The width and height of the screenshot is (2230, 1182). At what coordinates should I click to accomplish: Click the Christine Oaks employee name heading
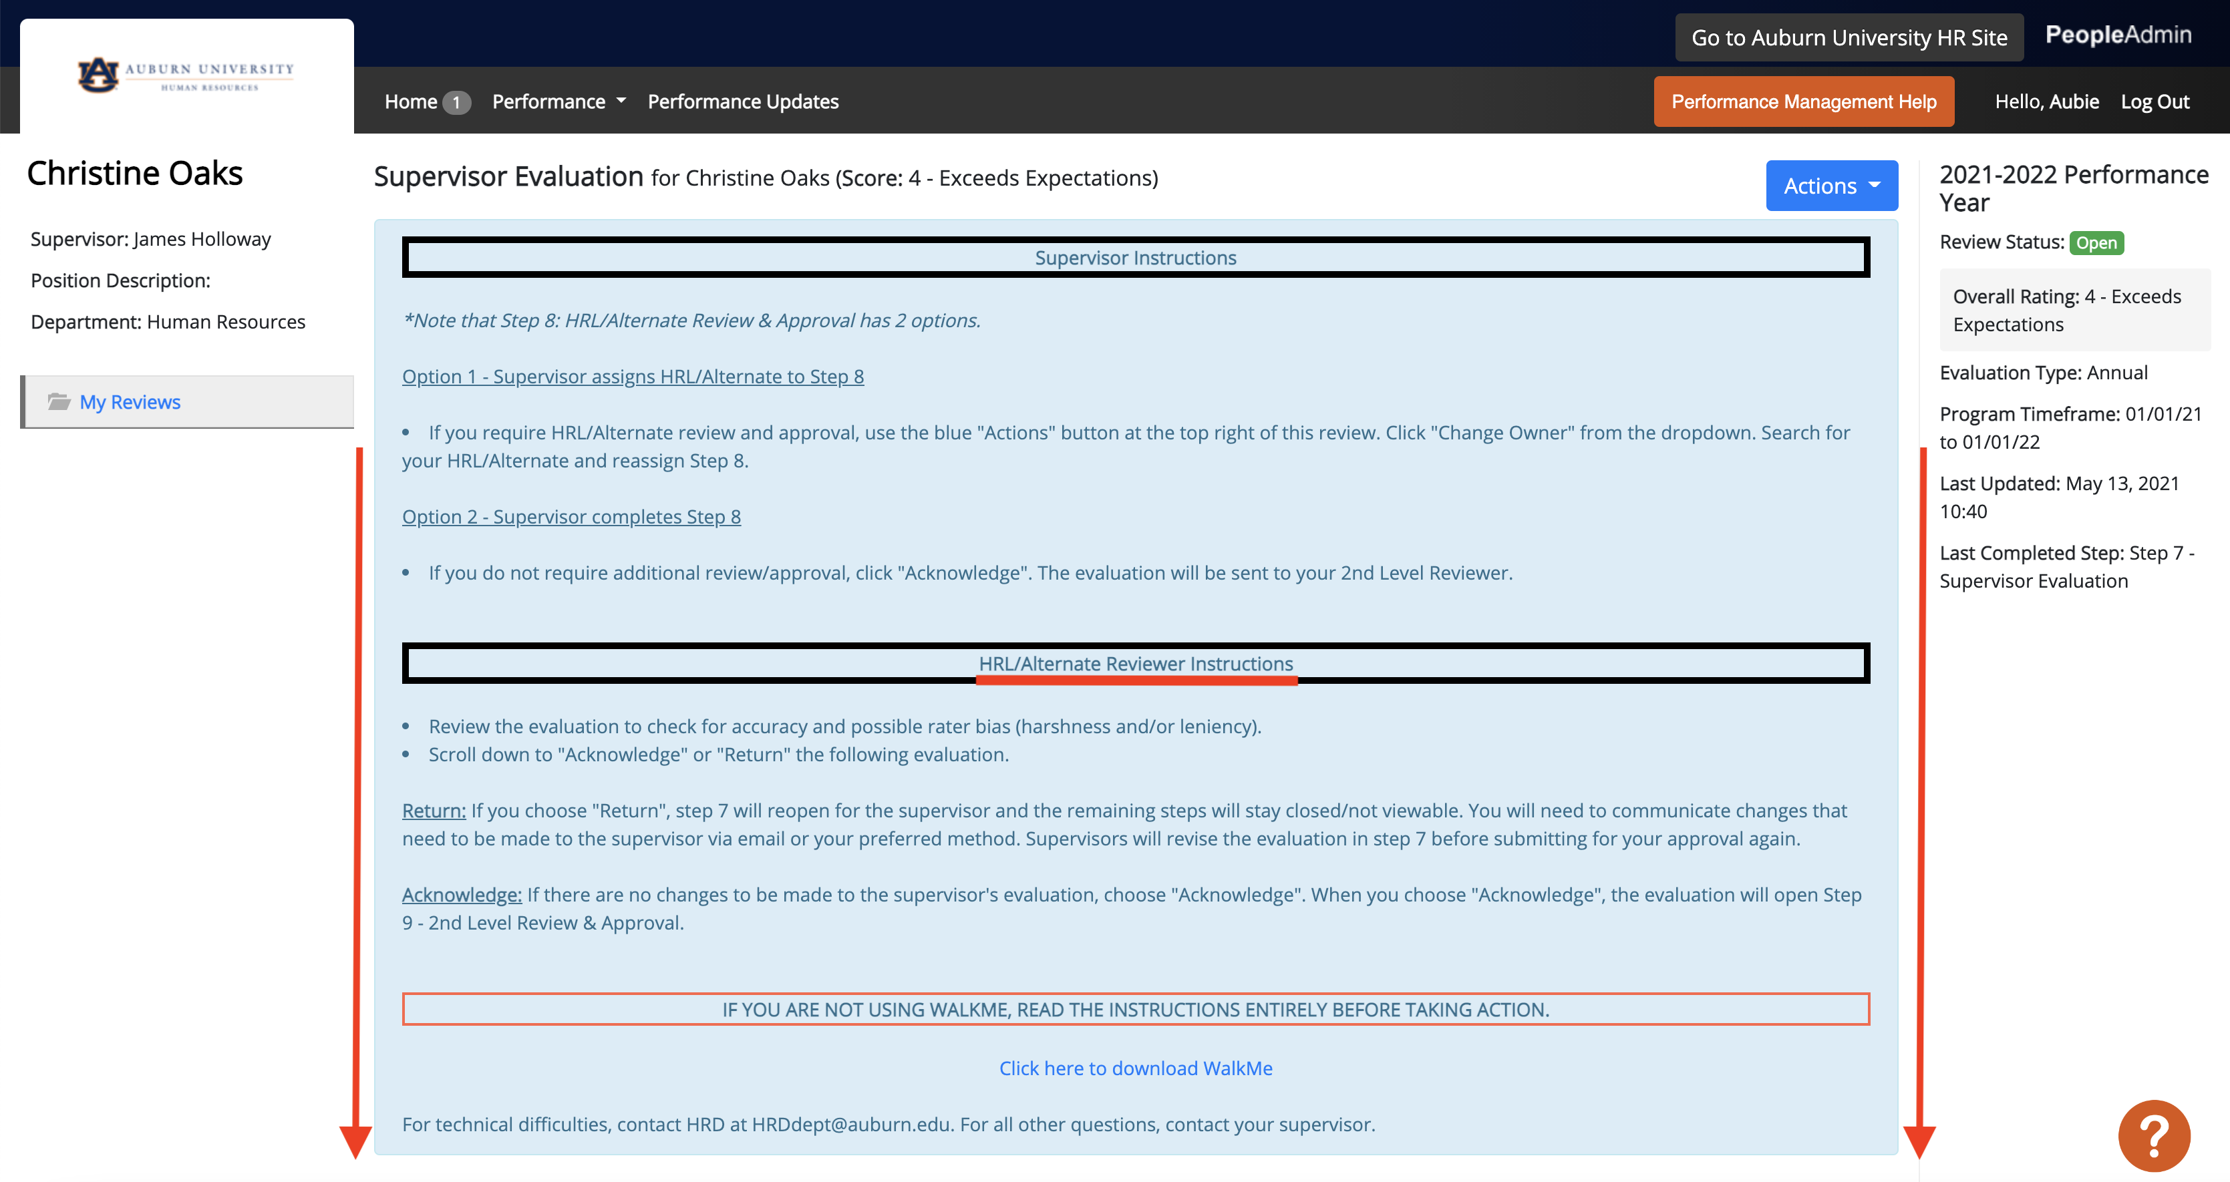tap(135, 172)
